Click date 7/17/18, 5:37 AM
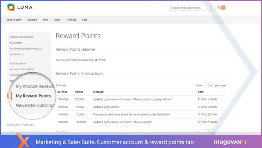 click(x=207, y=115)
